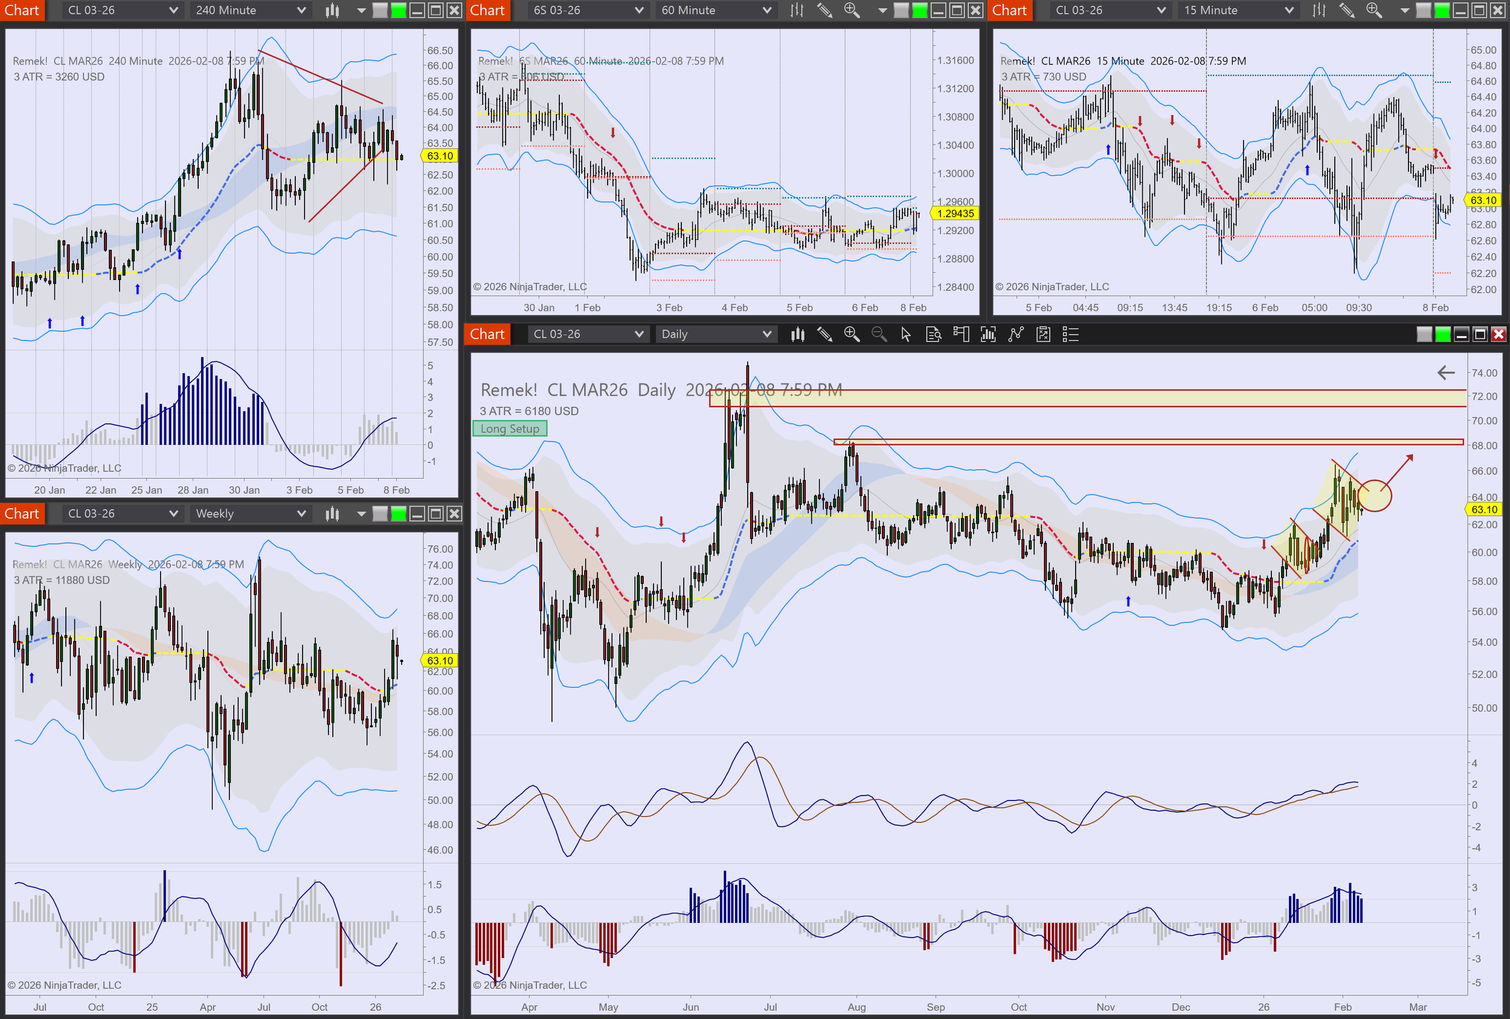Click Chart tab of Weekly window
The height and width of the screenshot is (1019, 1510).
point(22,514)
